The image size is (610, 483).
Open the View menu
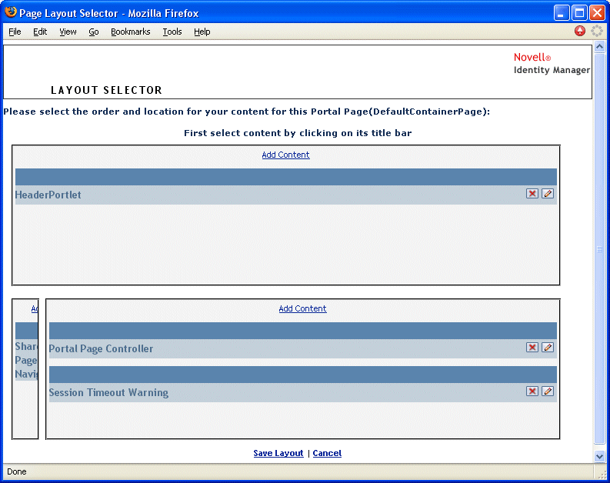click(68, 32)
